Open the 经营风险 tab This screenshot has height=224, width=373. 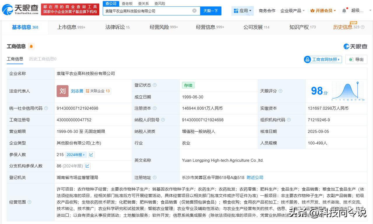click(x=164, y=27)
